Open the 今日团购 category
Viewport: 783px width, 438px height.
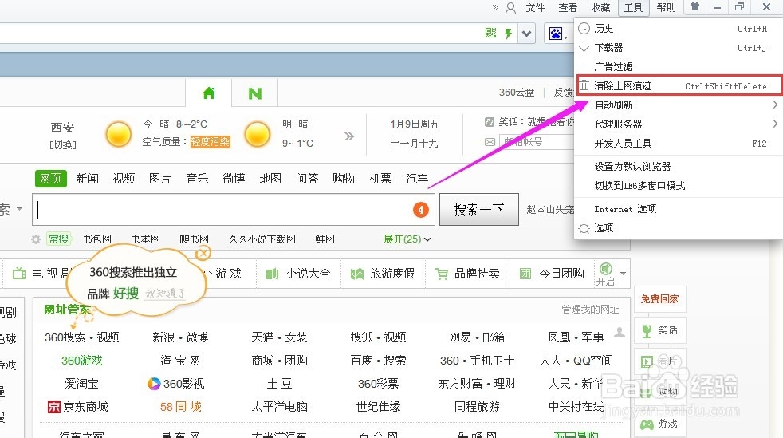552,274
